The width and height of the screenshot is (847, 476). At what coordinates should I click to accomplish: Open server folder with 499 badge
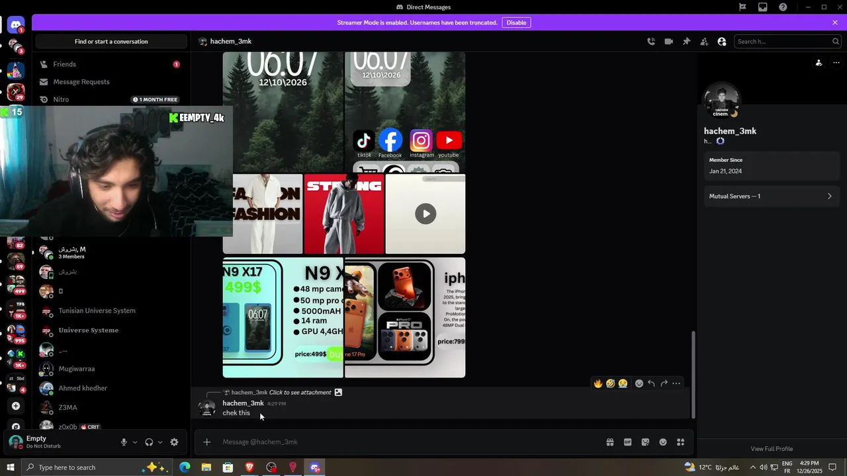pos(16,284)
